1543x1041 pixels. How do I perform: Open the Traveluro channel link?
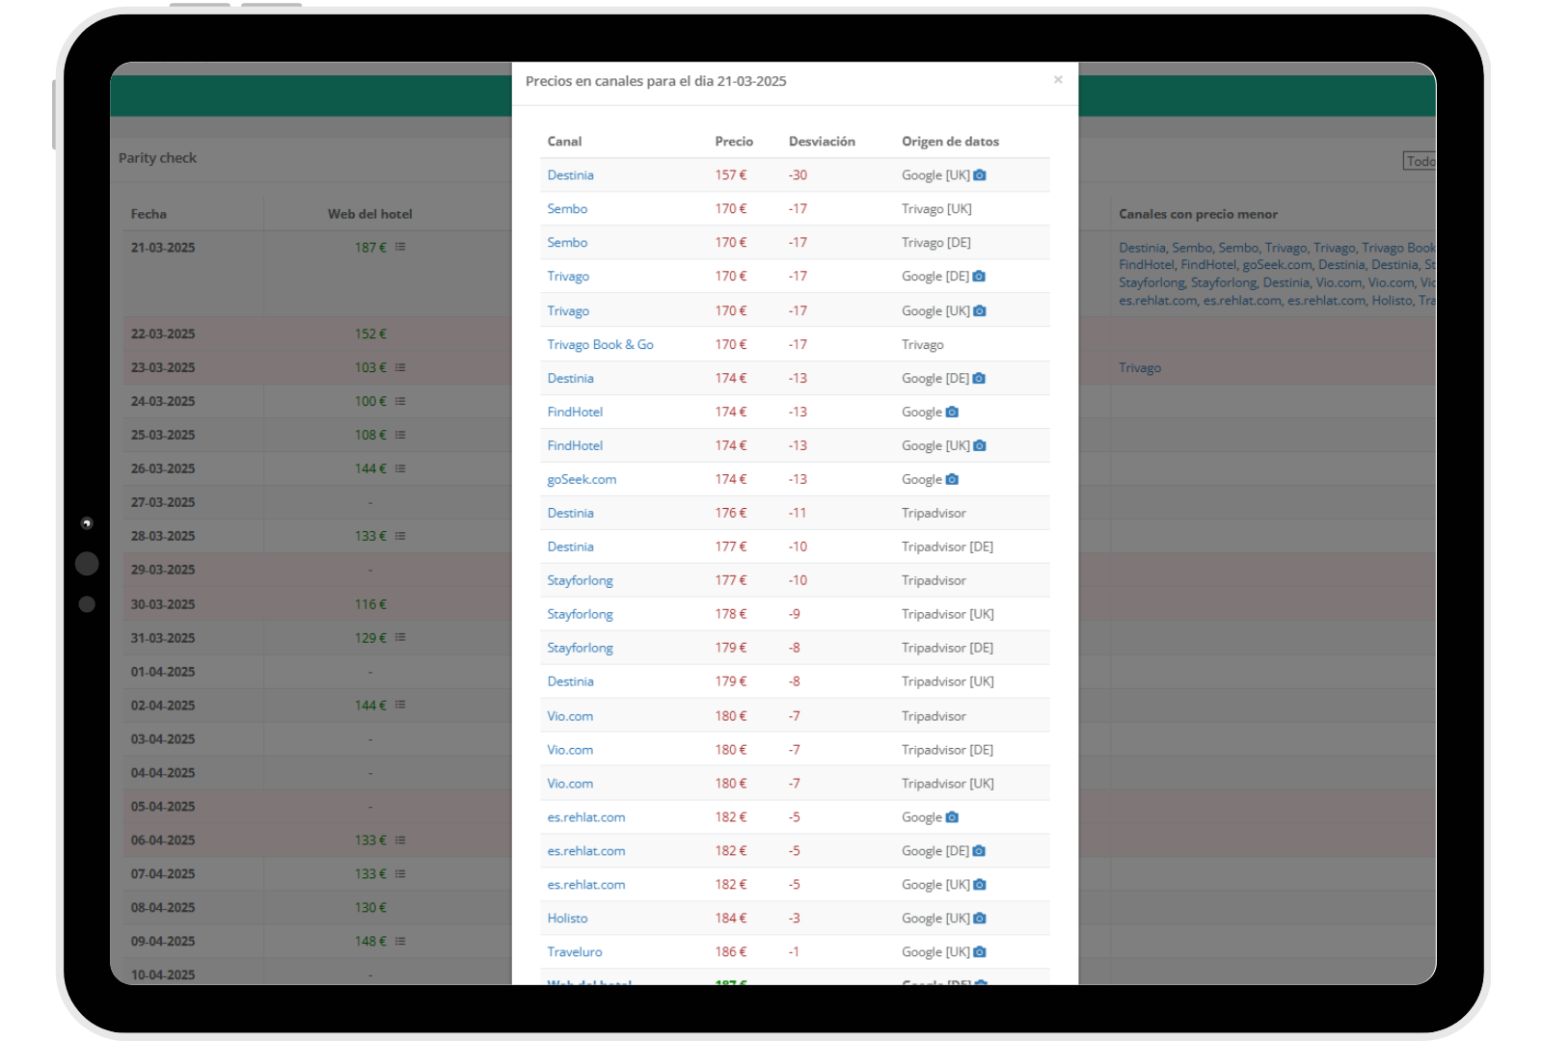575,952
